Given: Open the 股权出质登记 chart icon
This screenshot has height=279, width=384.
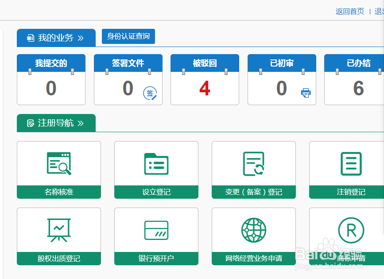Looking at the screenshot, I should point(59,229).
